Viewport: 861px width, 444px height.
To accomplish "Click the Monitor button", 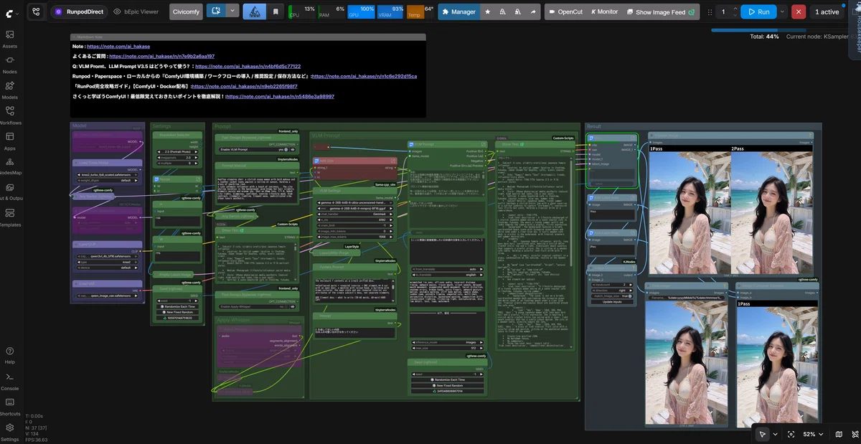I will click(604, 11).
